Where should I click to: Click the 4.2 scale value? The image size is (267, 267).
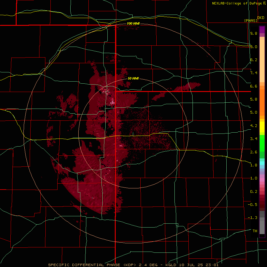254,126
